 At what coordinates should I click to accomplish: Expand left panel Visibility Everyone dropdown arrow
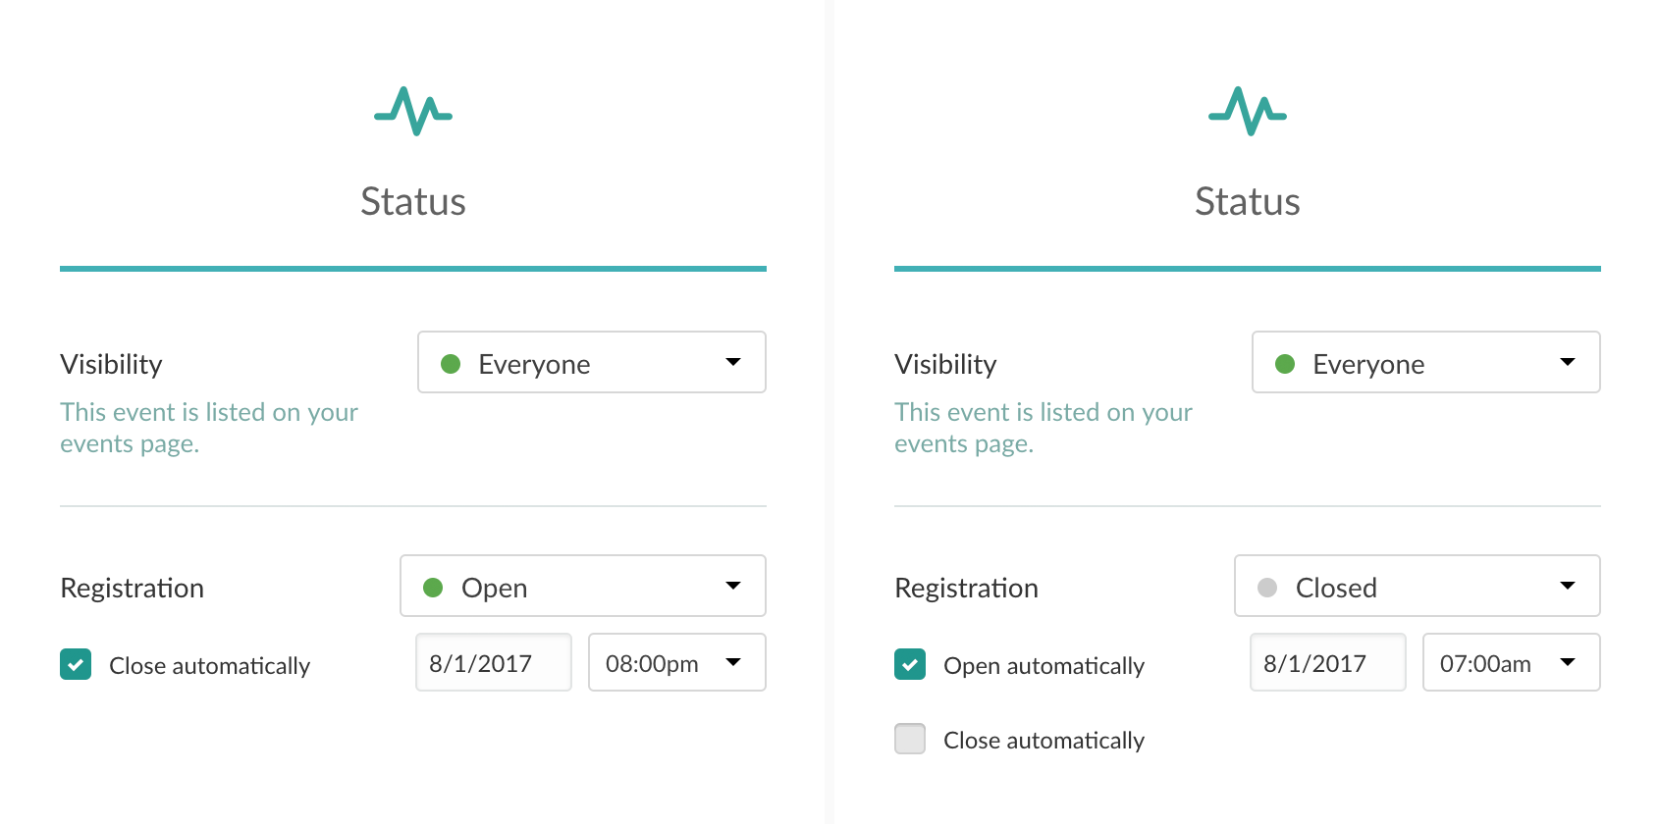coord(732,362)
